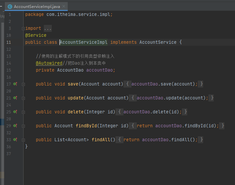Expand the delete method fold toggle in gutter

point(23,112)
